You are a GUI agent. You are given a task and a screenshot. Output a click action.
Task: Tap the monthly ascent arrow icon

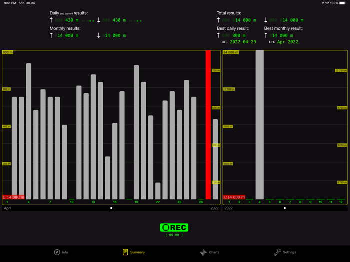[x=51, y=35]
